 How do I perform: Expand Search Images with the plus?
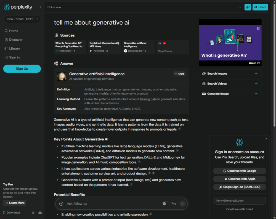pyautogui.click(x=256, y=74)
